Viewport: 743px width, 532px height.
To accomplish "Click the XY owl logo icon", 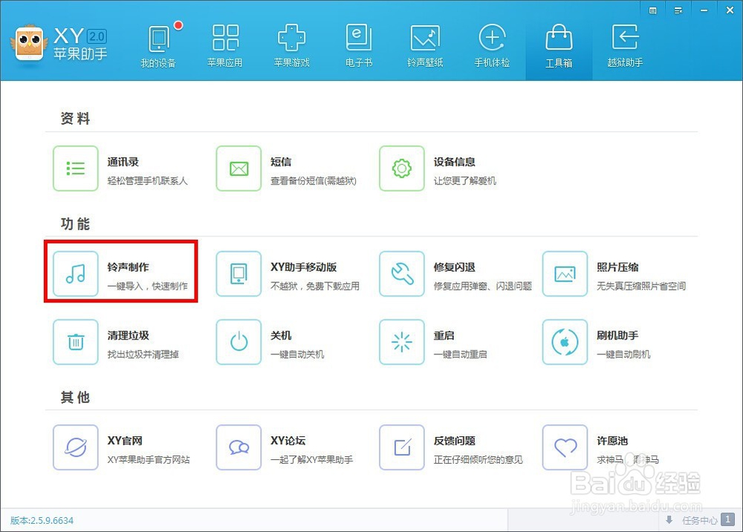I will click(29, 43).
